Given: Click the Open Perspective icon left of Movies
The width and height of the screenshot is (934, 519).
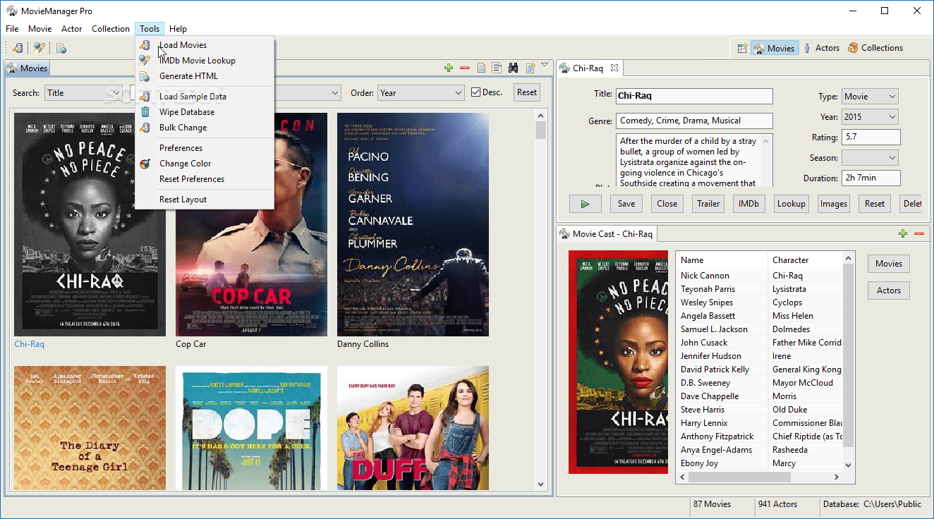Looking at the screenshot, I should tap(742, 48).
